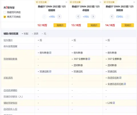View image icon next to 超越版 倒车影像
Screen dimensions: 137x115
pyautogui.click(x=50, y=53)
